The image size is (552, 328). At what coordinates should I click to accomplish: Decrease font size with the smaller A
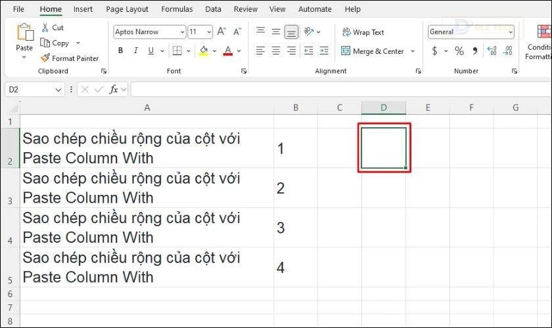click(237, 31)
